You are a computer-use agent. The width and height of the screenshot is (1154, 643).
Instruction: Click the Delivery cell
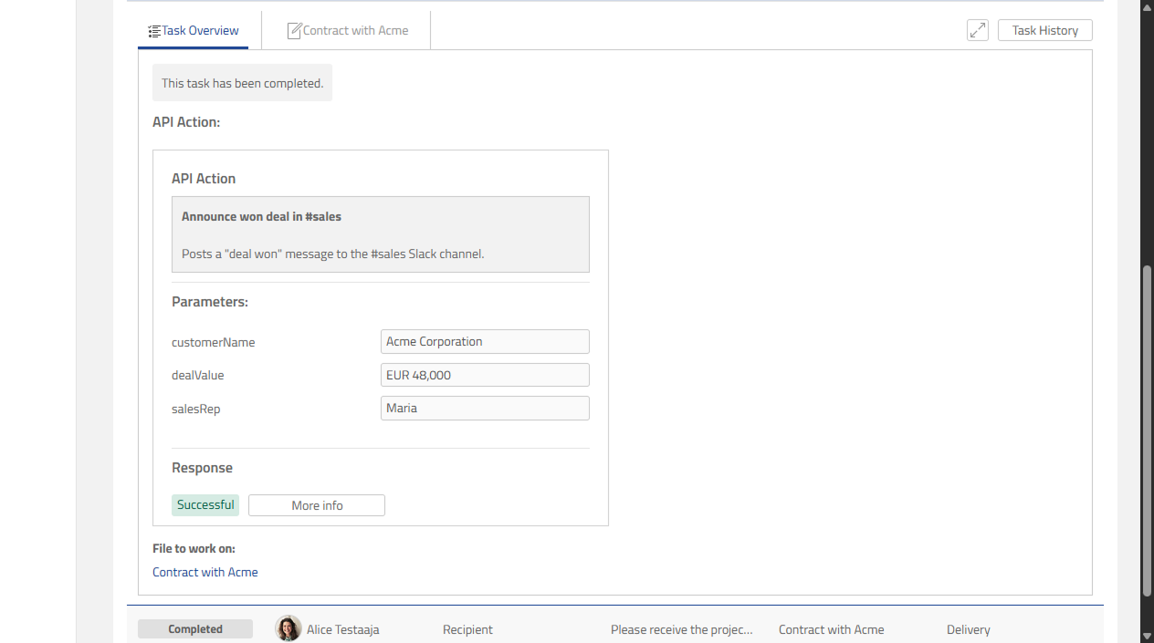click(x=969, y=629)
